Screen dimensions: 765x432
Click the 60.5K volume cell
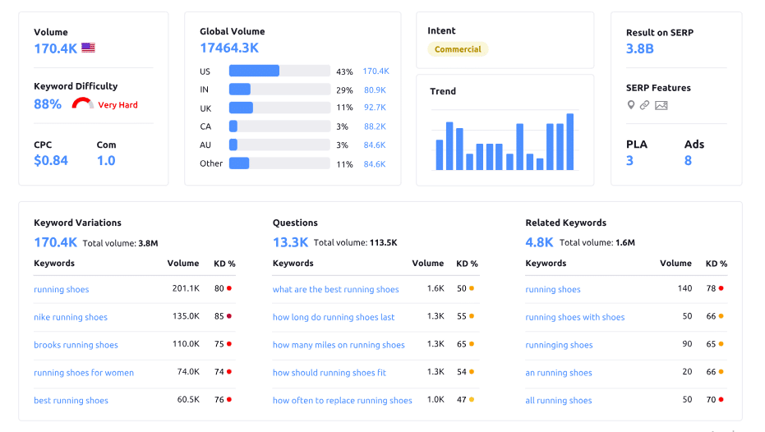pos(188,399)
